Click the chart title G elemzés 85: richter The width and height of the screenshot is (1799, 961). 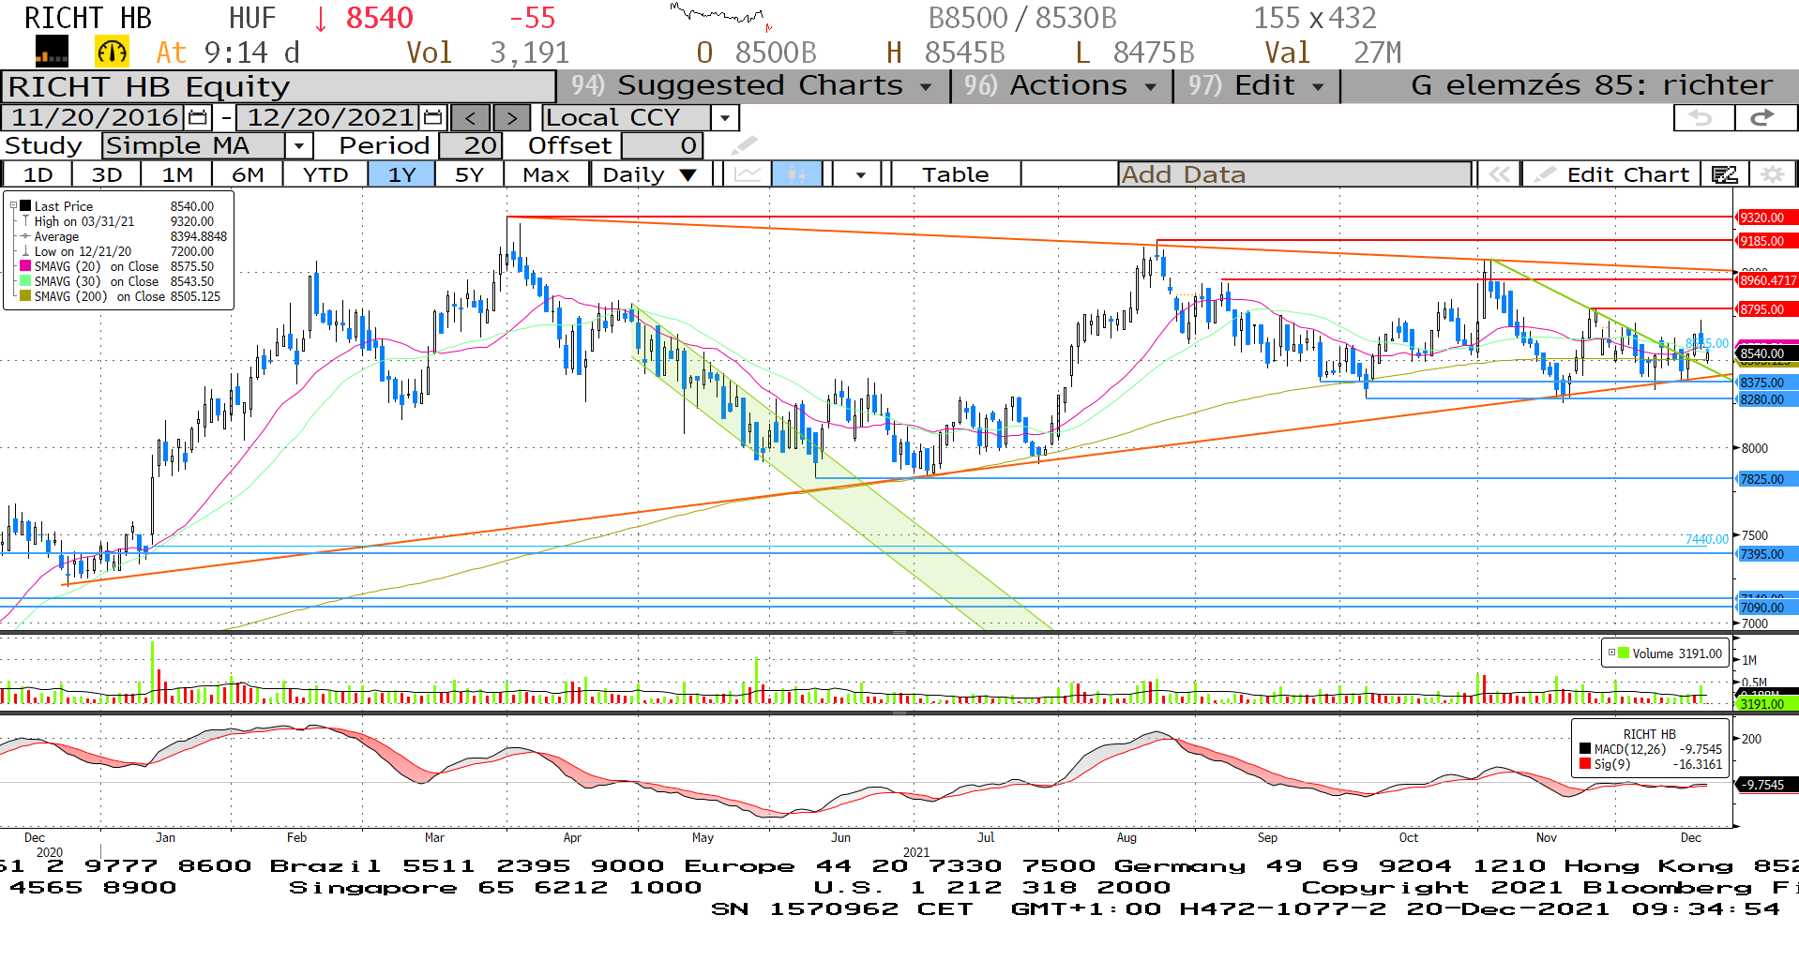tap(1592, 85)
